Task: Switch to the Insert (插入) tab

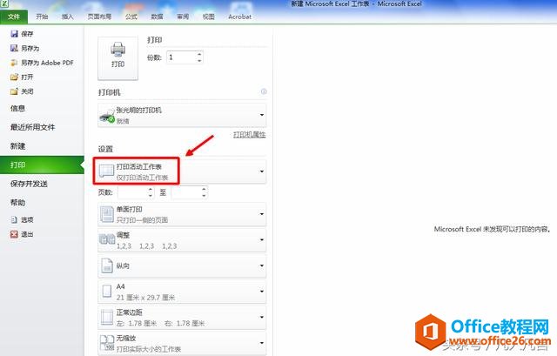Action: (68, 17)
